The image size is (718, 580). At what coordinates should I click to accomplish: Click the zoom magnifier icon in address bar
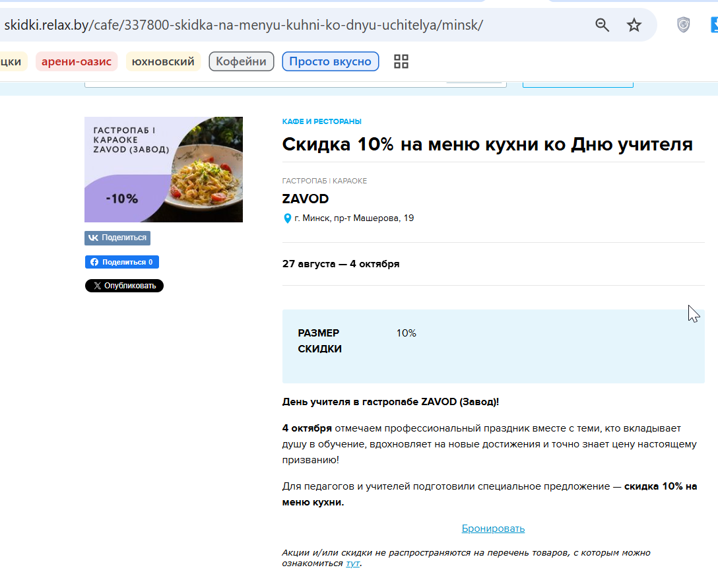[602, 24]
